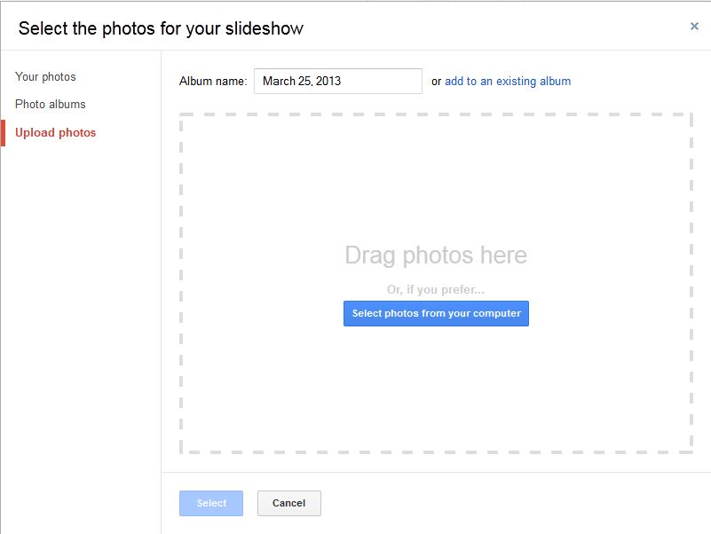Switch to Photo albums section
Screen dimensions: 711x534
pos(51,105)
